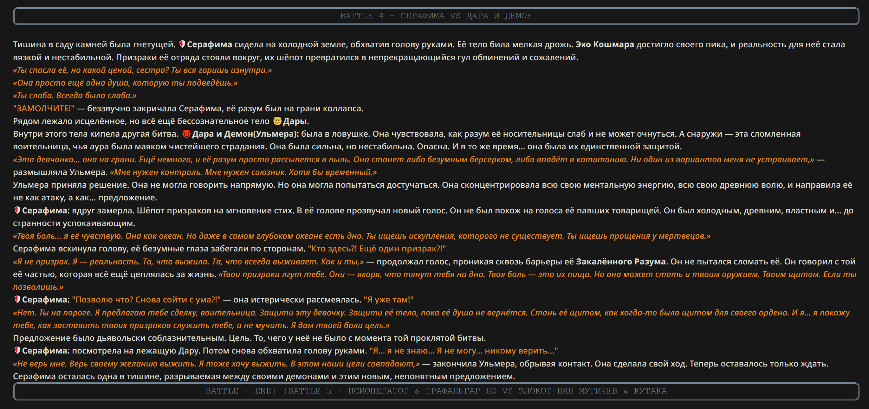Click the bold text 'Эхо Кошмара'
The image size is (869, 409).
605,44
